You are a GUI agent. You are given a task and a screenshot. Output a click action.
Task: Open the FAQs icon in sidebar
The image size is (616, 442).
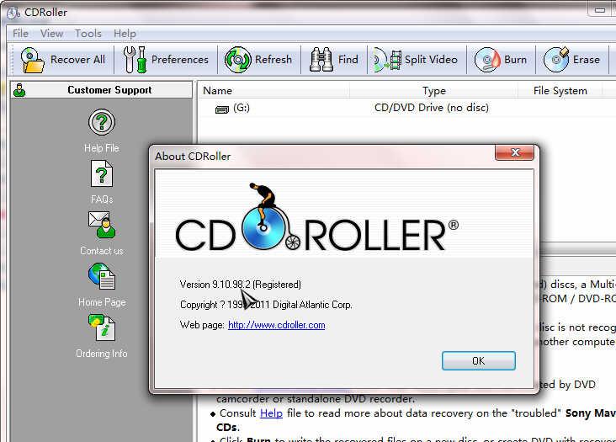pos(102,173)
